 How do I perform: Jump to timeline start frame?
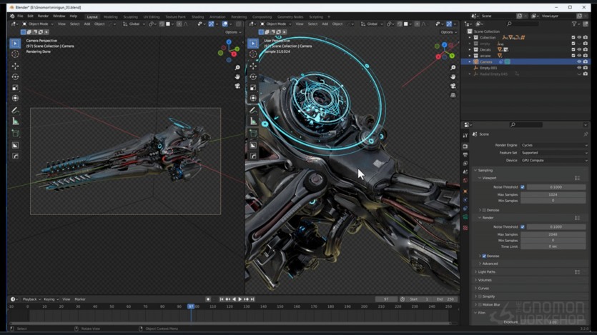click(x=222, y=299)
